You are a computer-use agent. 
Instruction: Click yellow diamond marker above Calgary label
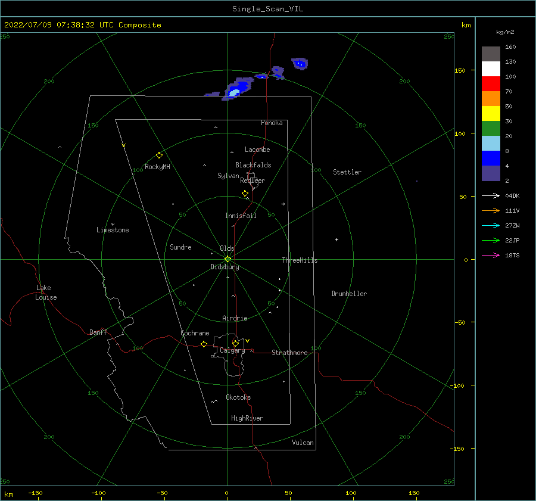[x=235, y=343]
